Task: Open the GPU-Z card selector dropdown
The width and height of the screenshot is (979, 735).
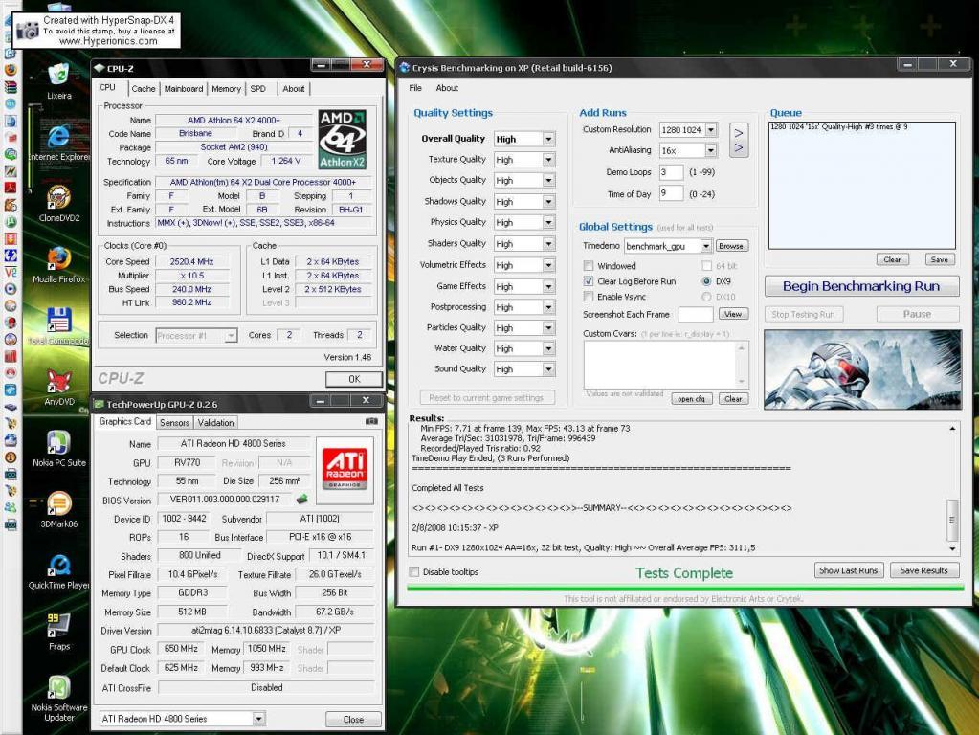Action: coord(258,719)
